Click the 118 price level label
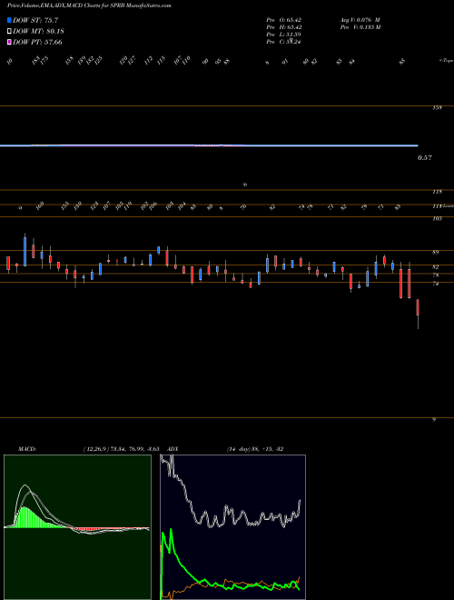Viewport: 454px width, 600px height. tap(437, 192)
